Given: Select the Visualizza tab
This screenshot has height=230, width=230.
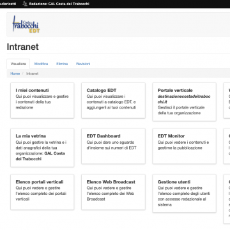Looking at the screenshot, I should pyautogui.click(x=19, y=64).
